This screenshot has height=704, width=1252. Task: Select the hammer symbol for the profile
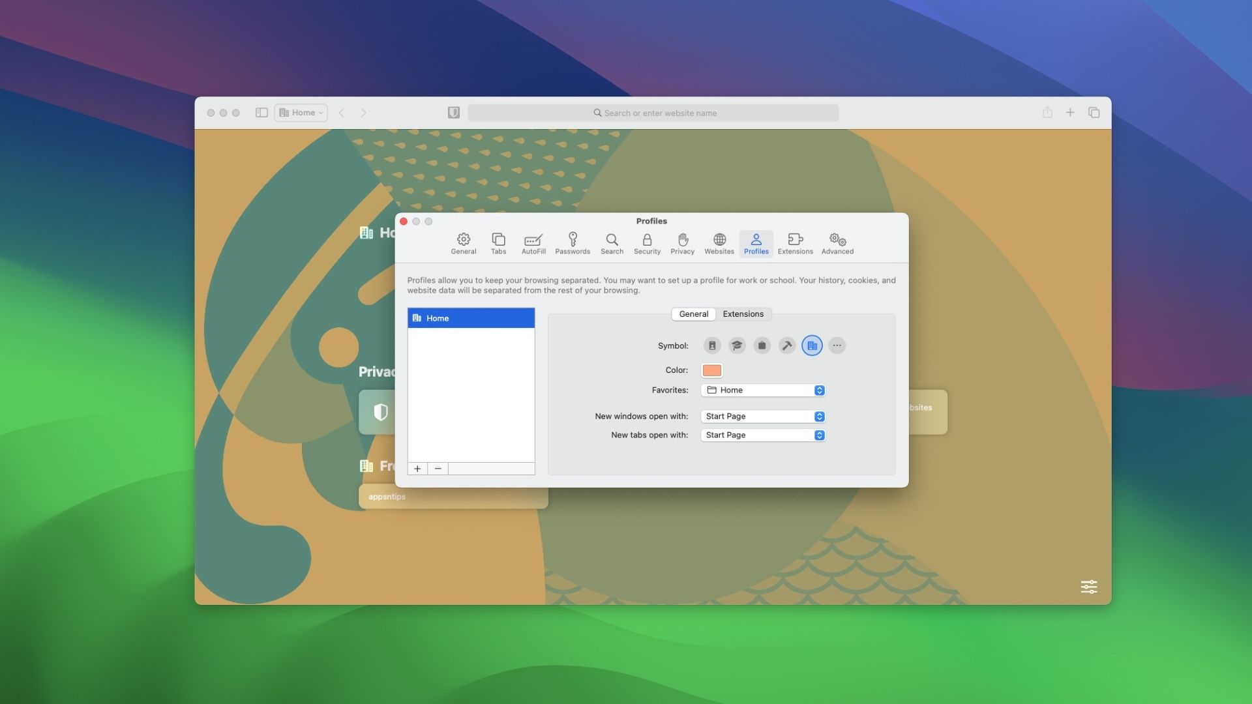(786, 345)
